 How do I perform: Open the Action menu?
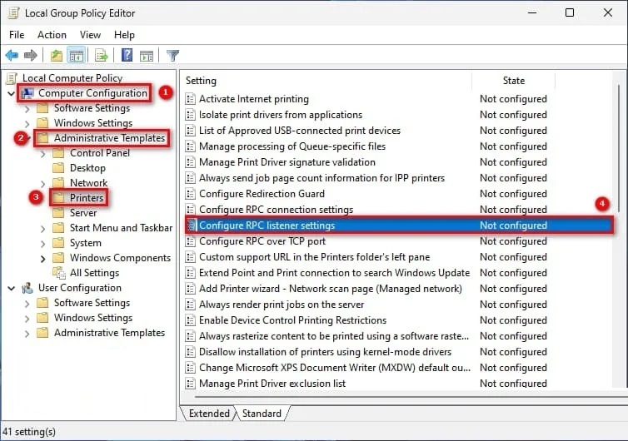pos(52,35)
